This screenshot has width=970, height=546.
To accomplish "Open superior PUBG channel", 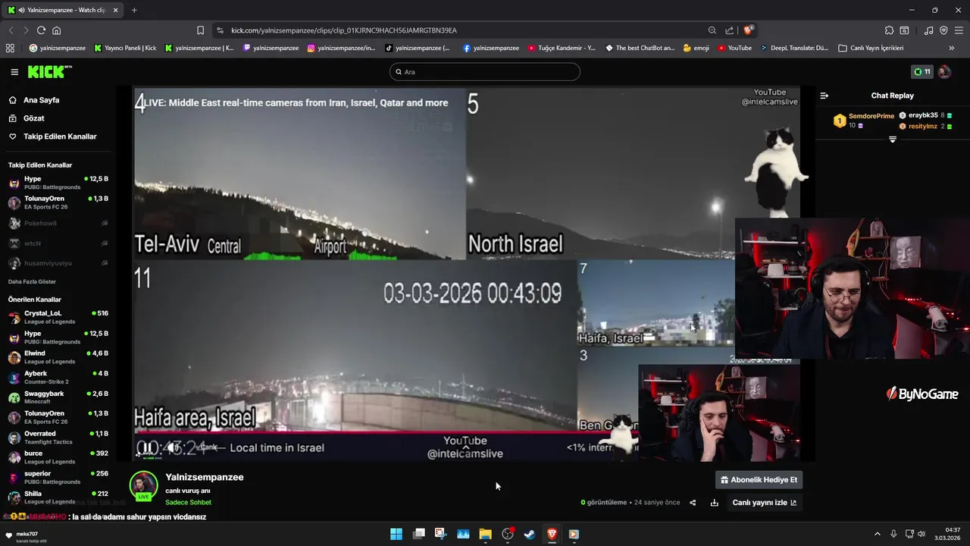I will (58, 477).
